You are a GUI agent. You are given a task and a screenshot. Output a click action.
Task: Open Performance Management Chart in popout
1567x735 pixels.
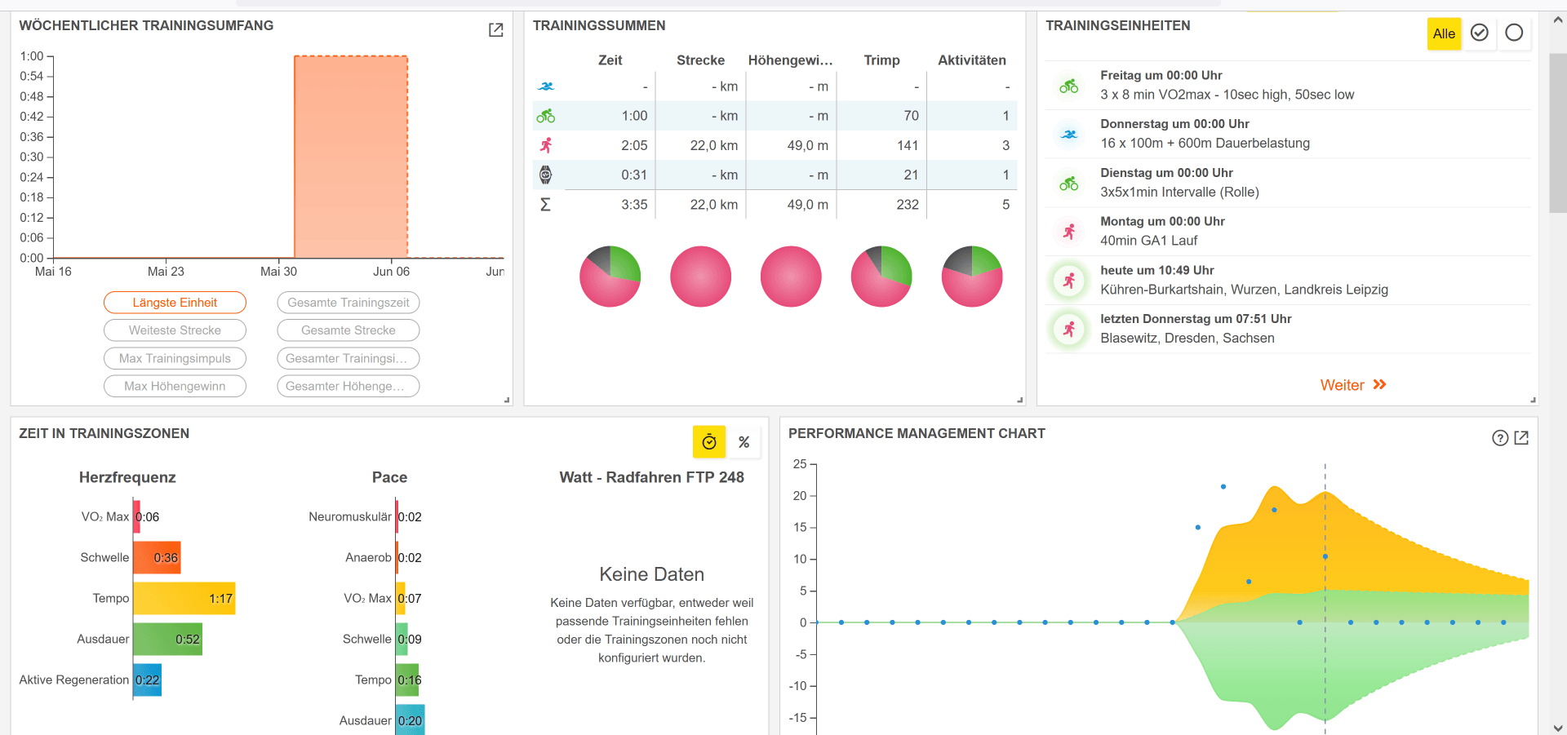coord(1521,438)
